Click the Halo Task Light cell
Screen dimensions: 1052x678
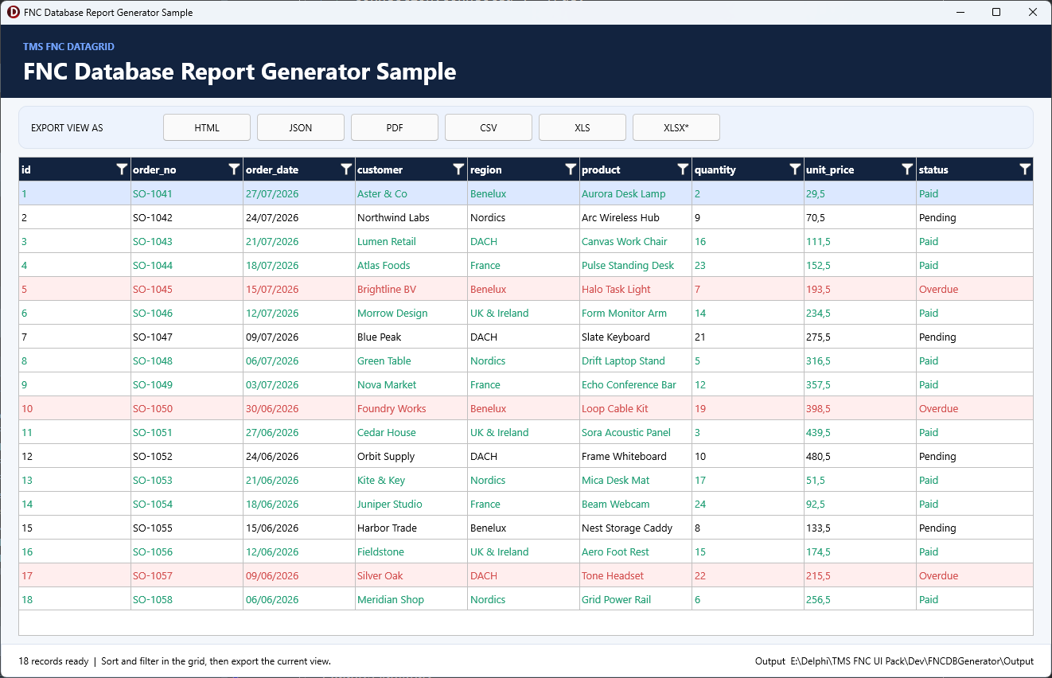(636, 289)
